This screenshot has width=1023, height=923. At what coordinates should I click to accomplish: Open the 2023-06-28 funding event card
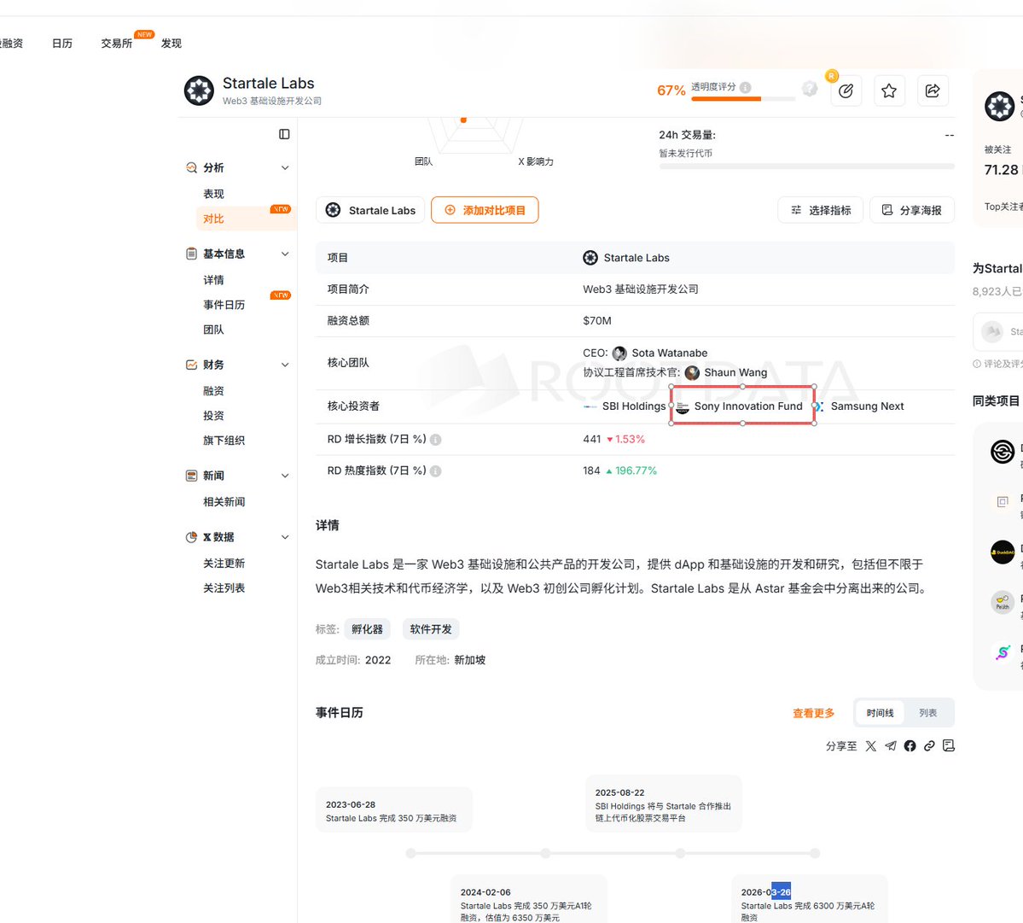coord(393,811)
